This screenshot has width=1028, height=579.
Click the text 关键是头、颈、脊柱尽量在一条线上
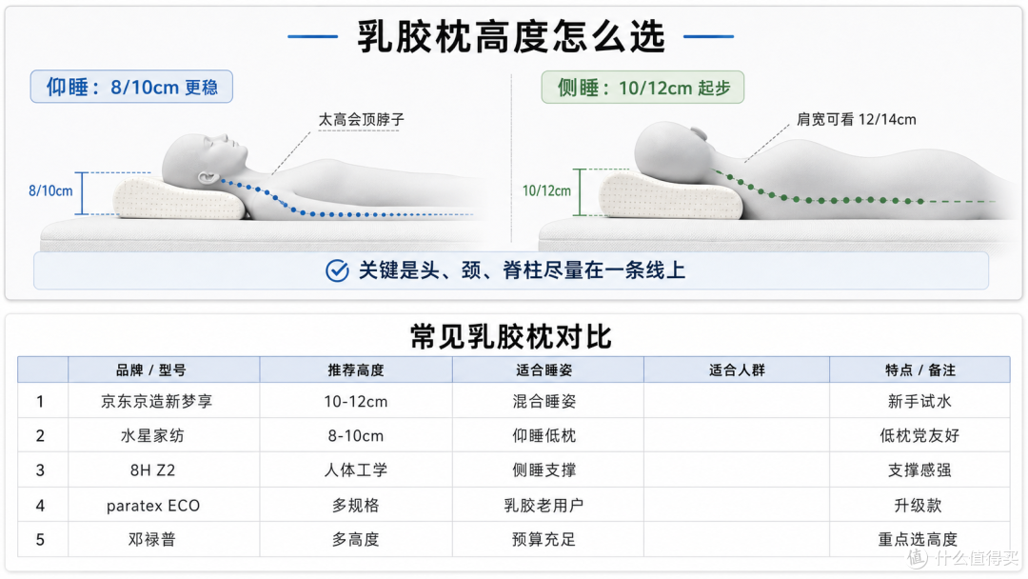(x=522, y=270)
